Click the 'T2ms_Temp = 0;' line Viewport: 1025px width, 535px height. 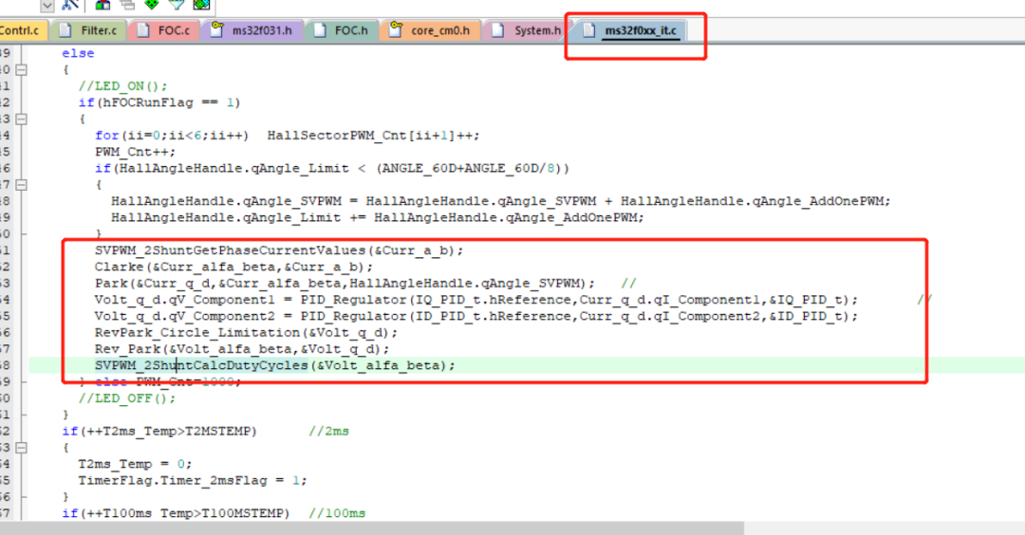(136, 464)
